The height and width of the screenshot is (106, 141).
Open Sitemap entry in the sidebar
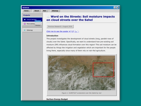pyautogui.click(x=32, y=30)
